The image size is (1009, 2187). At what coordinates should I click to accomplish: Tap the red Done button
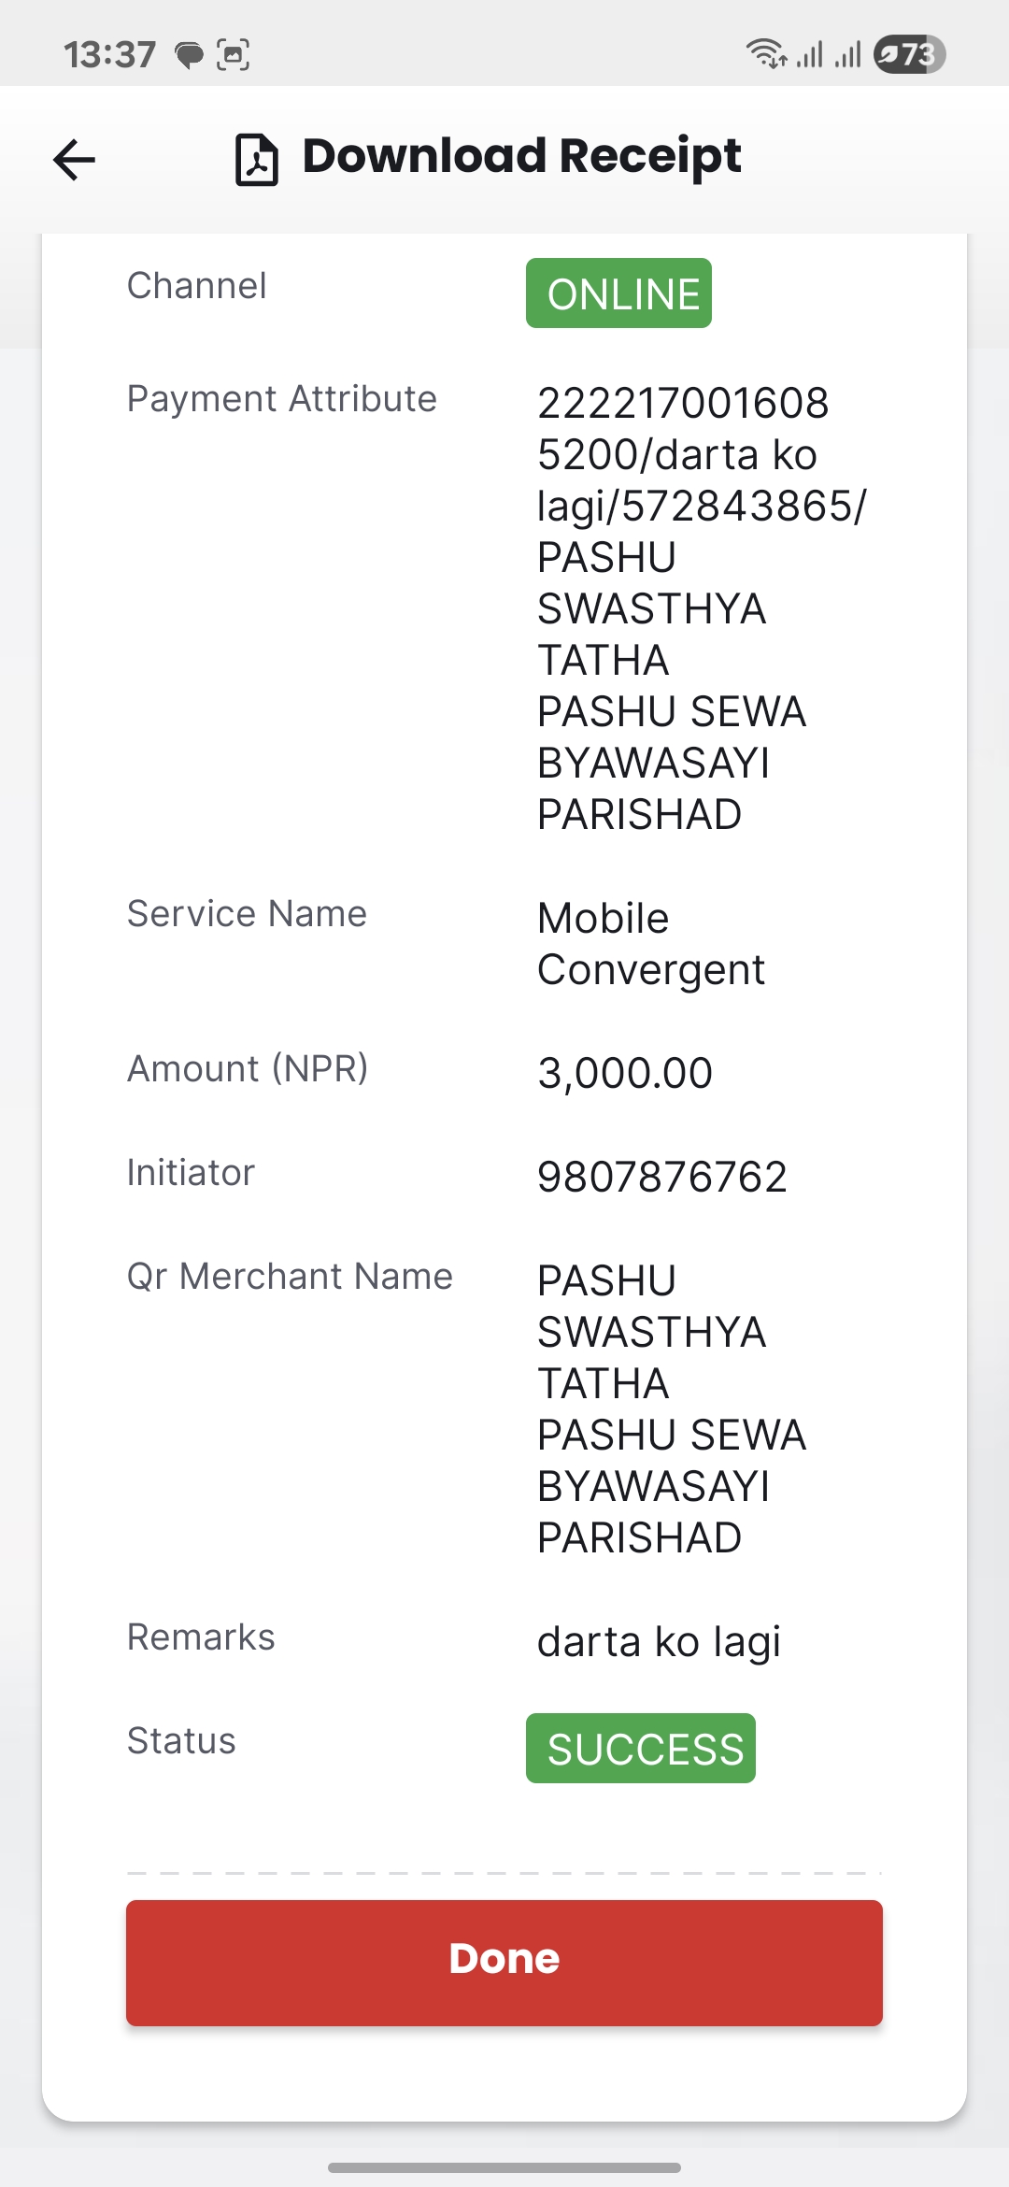(x=504, y=1963)
